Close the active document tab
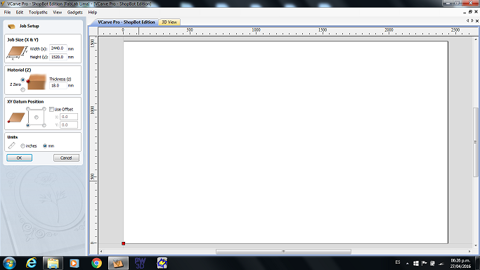This screenshot has height=270, width=480. point(476,21)
